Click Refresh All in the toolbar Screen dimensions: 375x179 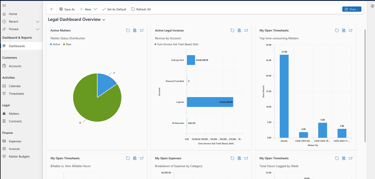[x=141, y=9]
